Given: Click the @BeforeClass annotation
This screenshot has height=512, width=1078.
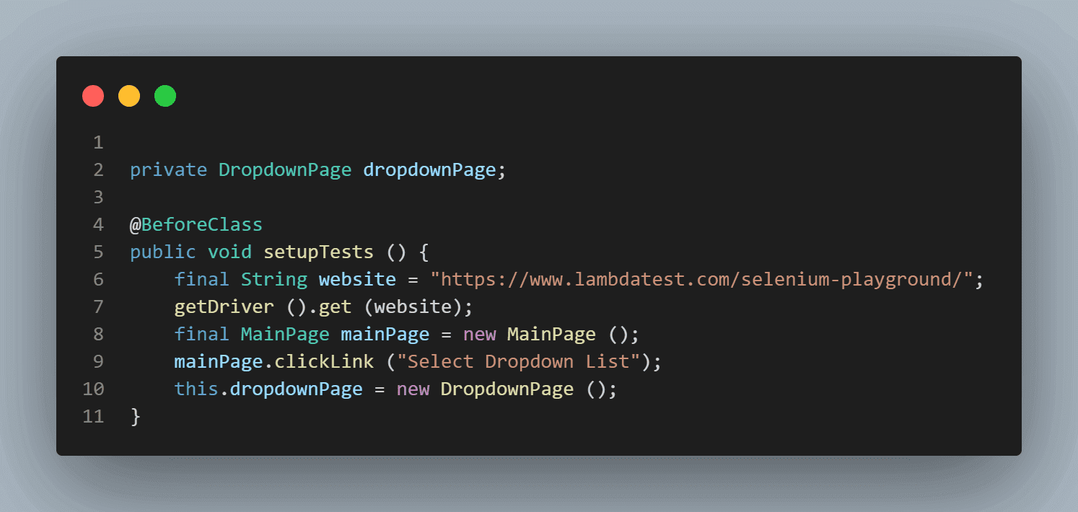Looking at the screenshot, I should (x=196, y=225).
